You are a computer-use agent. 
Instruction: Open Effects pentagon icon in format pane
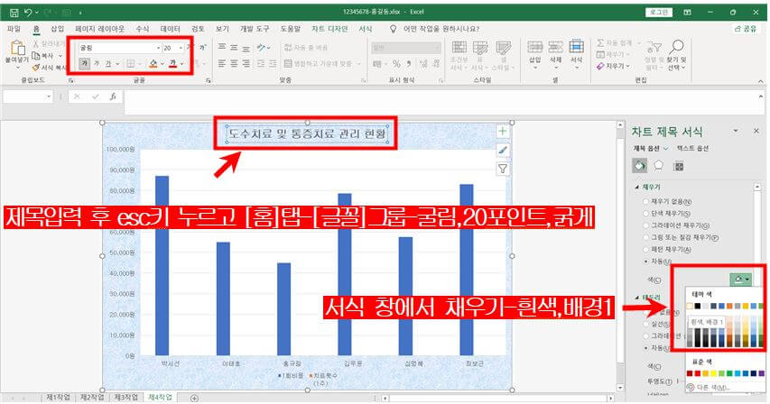(659, 166)
